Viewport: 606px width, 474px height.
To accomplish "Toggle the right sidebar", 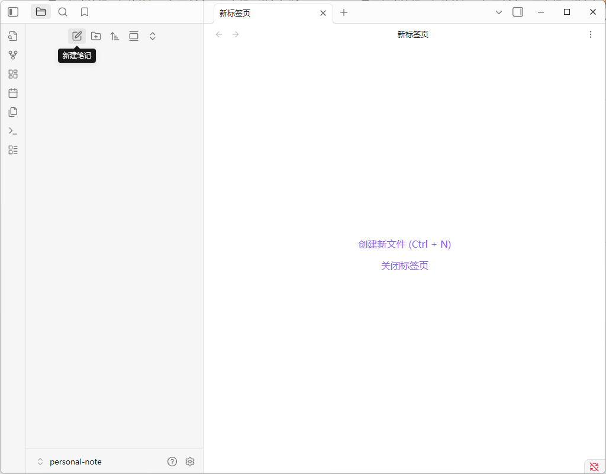I will (x=518, y=12).
